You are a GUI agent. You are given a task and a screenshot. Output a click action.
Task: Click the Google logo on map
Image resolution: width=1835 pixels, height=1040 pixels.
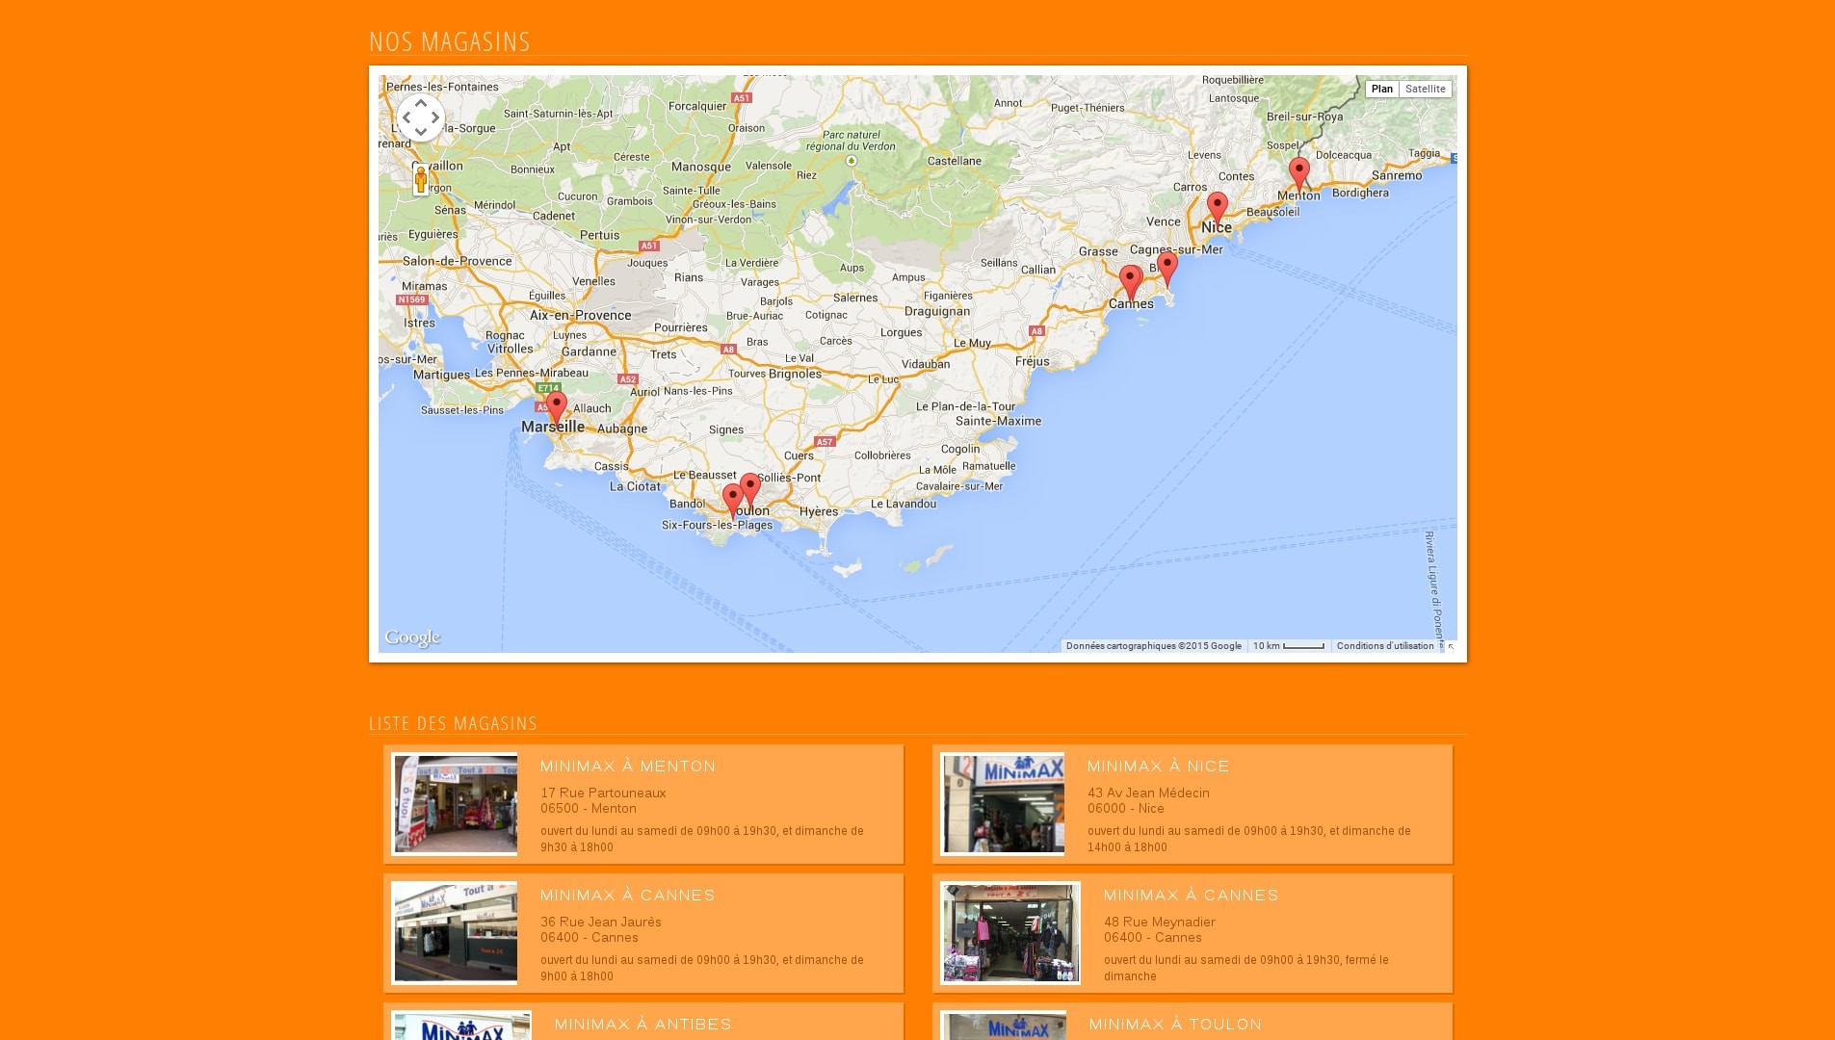412,637
